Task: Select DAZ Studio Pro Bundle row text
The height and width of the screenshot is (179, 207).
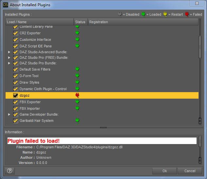Action: (38, 63)
